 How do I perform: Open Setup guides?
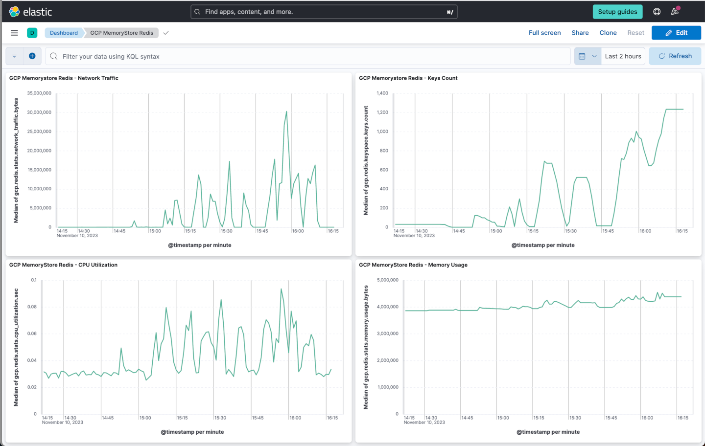617,12
